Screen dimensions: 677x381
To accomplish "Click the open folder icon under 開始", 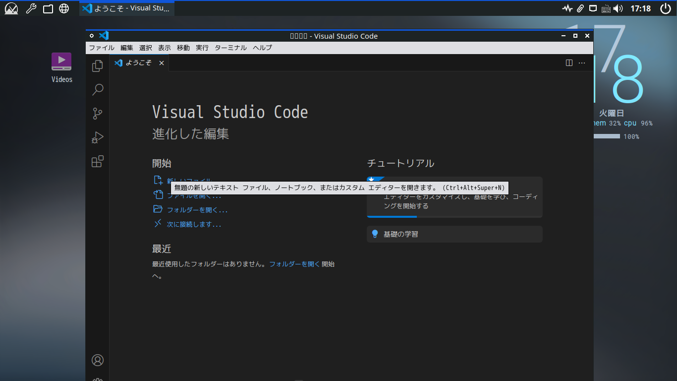I will tap(158, 209).
